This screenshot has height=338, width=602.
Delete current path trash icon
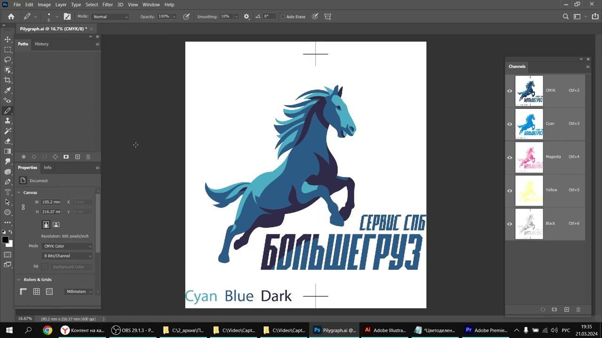pos(88,157)
